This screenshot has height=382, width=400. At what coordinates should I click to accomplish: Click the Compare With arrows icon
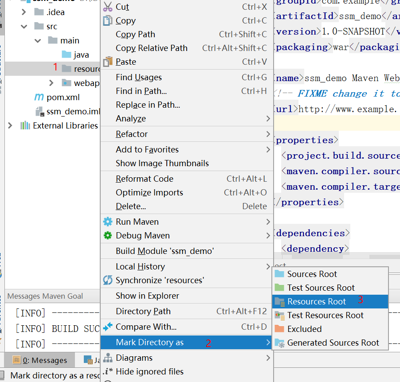(x=108, y=327)
